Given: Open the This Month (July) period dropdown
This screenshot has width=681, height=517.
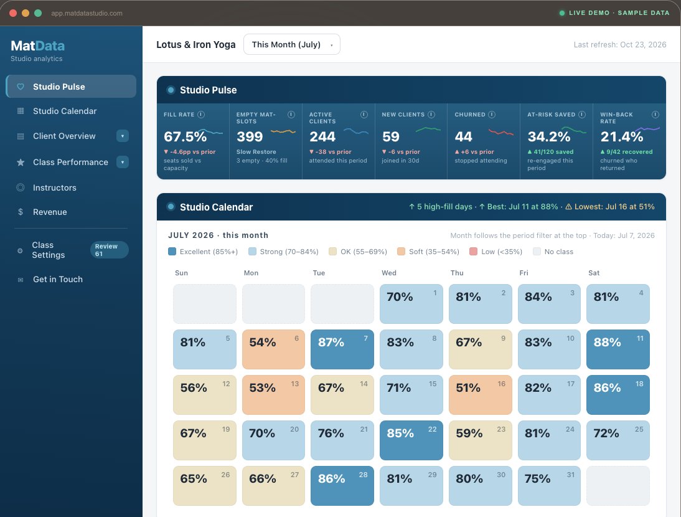Looking at the screenshot, I should point(292,44).
